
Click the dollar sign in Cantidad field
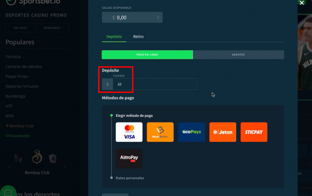[108, 84]
